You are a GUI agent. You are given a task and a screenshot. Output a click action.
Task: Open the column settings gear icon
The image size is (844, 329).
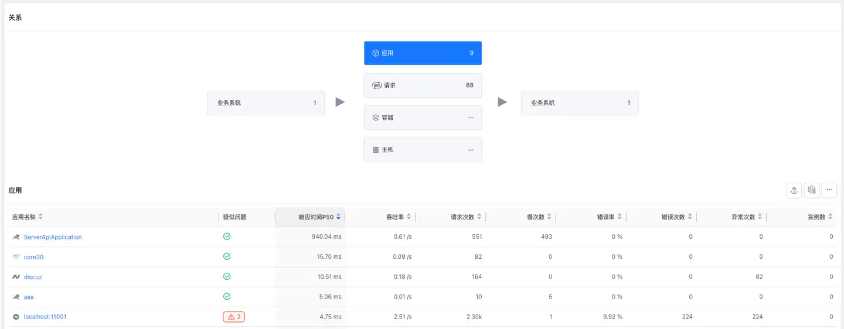812,190
